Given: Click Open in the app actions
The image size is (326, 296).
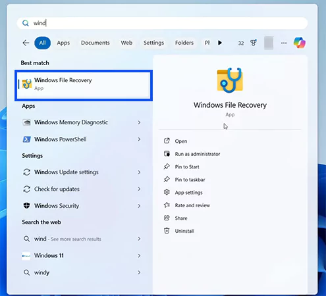Looking at the screenshot, I should pos(181,141).
